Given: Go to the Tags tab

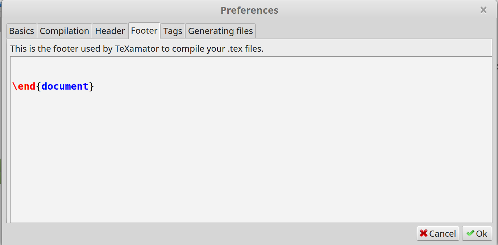Looking at the screenshot, I should 173,31.
